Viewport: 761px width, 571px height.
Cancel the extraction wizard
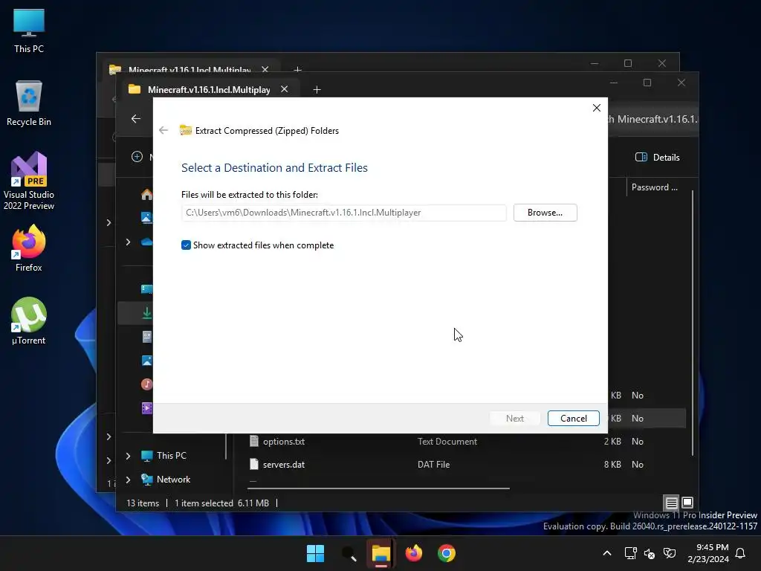pos(573,418)
